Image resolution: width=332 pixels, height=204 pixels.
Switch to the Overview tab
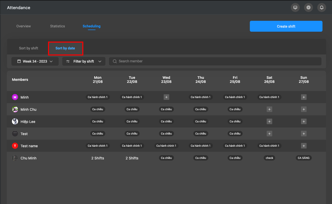pyautogui.click(x=24, y=26)
